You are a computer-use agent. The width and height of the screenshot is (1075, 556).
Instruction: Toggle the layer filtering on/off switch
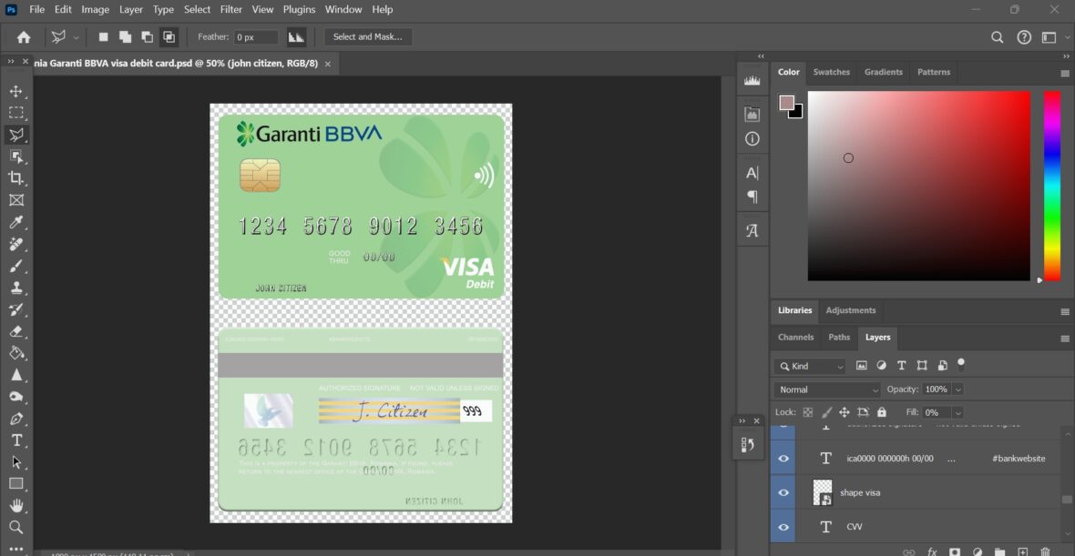(961, 364)
